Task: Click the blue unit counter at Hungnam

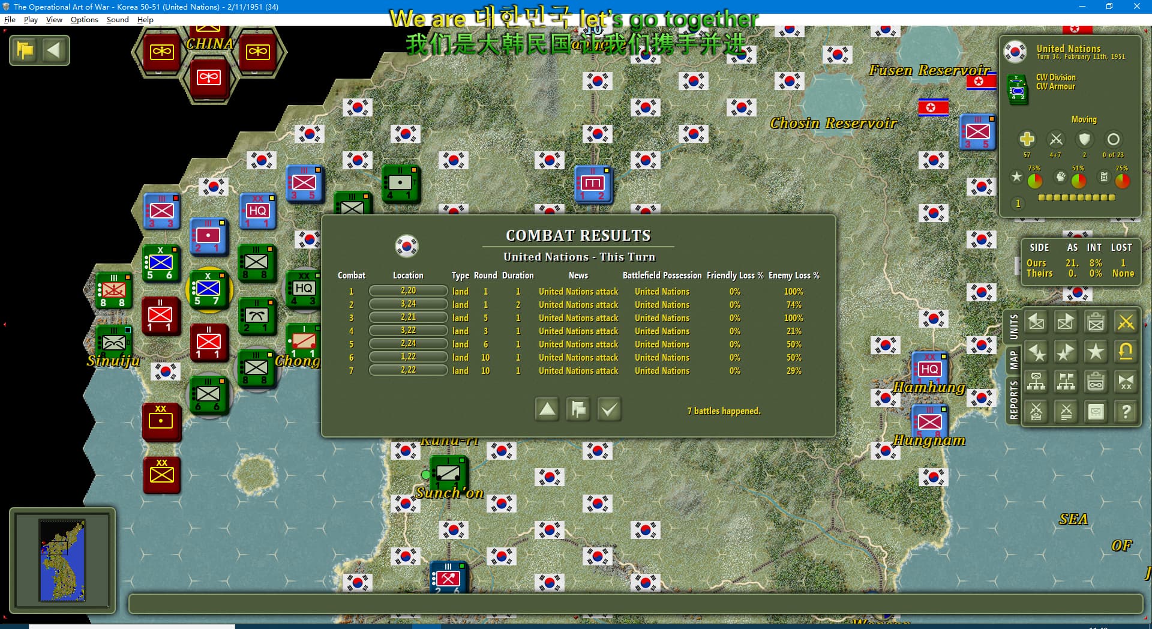Action: tap(929, 421)
